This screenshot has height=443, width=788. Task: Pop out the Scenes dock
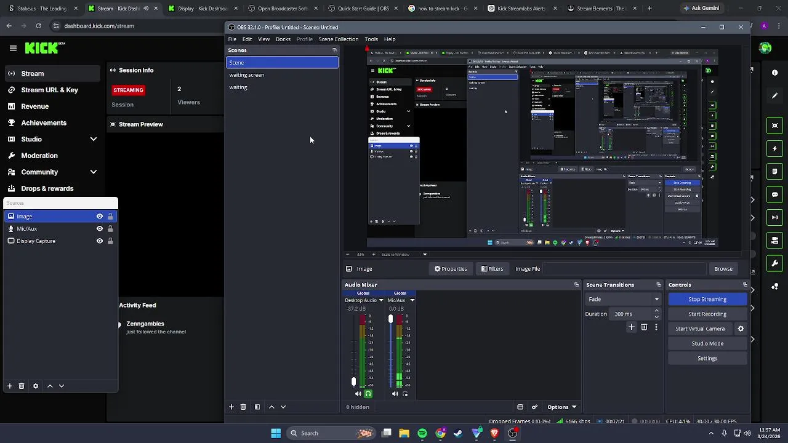pyautogui.click(x=335, y=50)
